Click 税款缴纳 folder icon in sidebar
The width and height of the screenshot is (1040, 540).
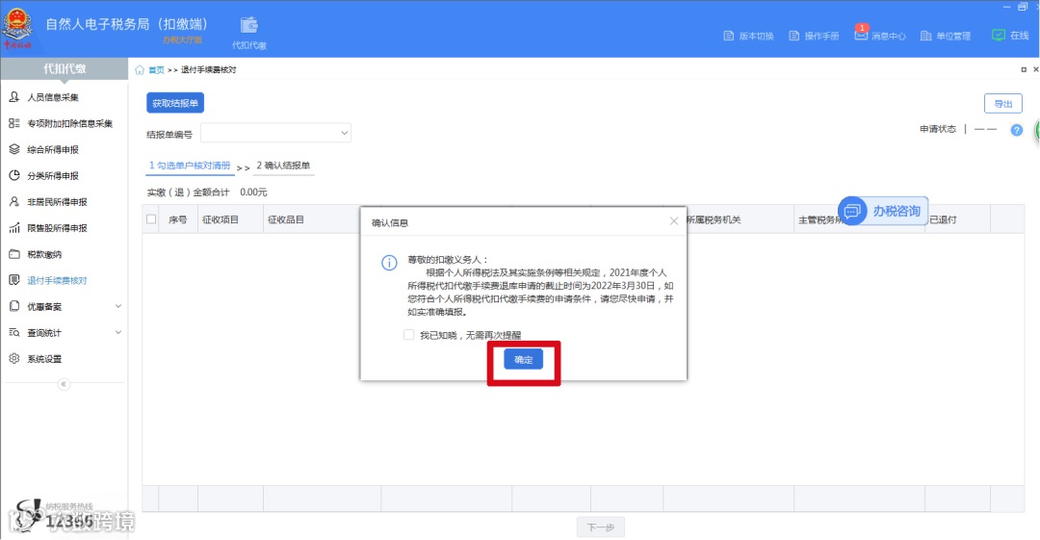point(13,254)
